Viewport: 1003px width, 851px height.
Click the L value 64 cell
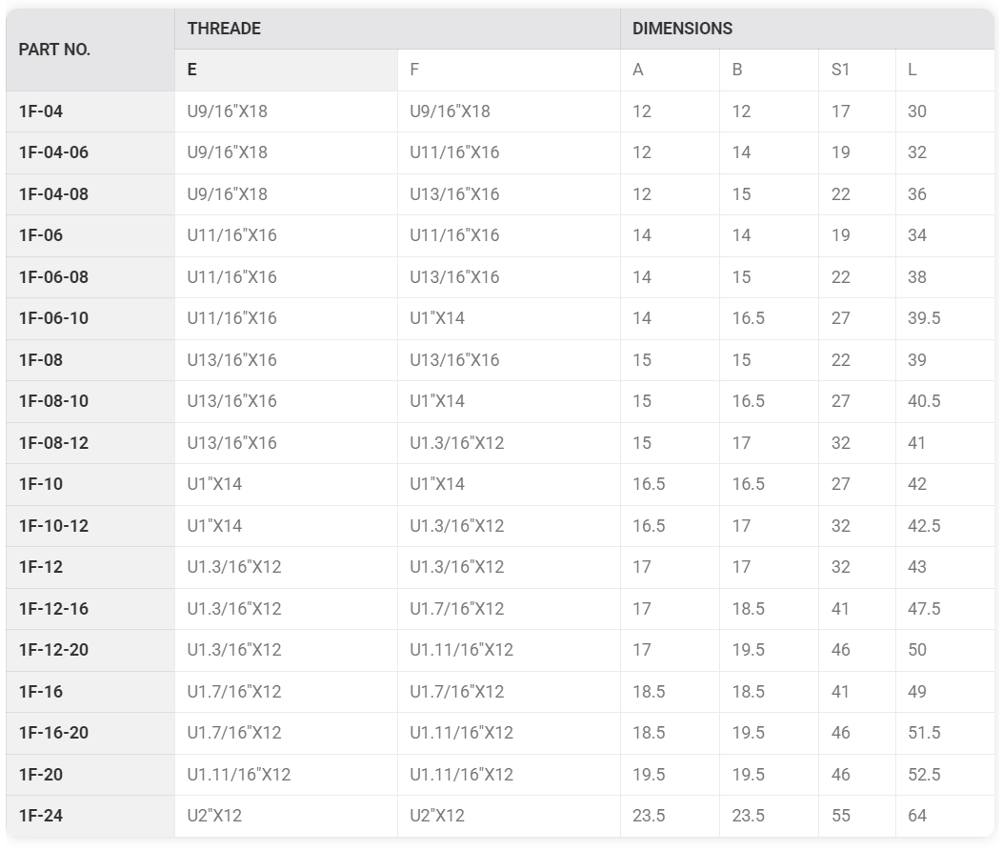point(945,816)
